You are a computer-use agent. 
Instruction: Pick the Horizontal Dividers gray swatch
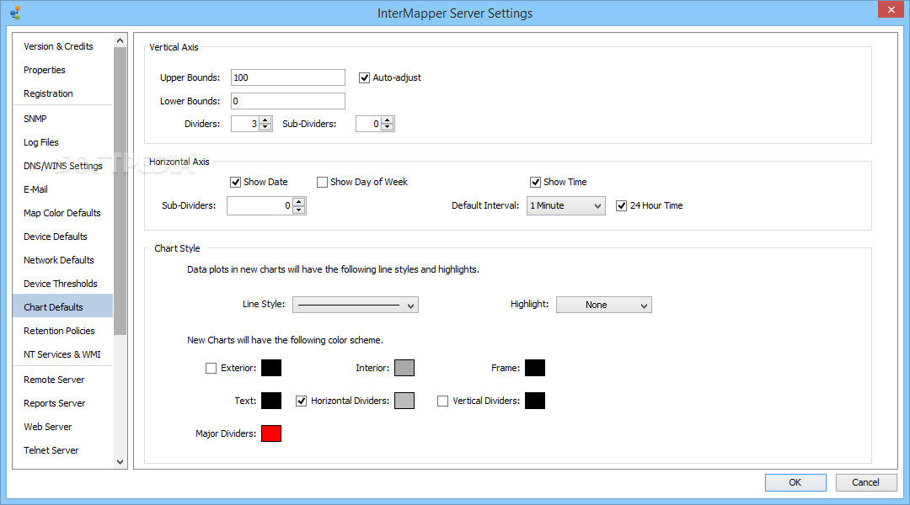[x=404, y=401]
